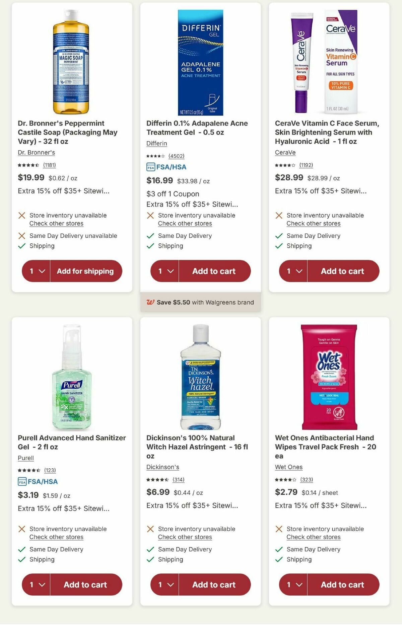Open the Wet Ones brand page
The width and height of the screenshot is (402, 625).
point(289,467)
